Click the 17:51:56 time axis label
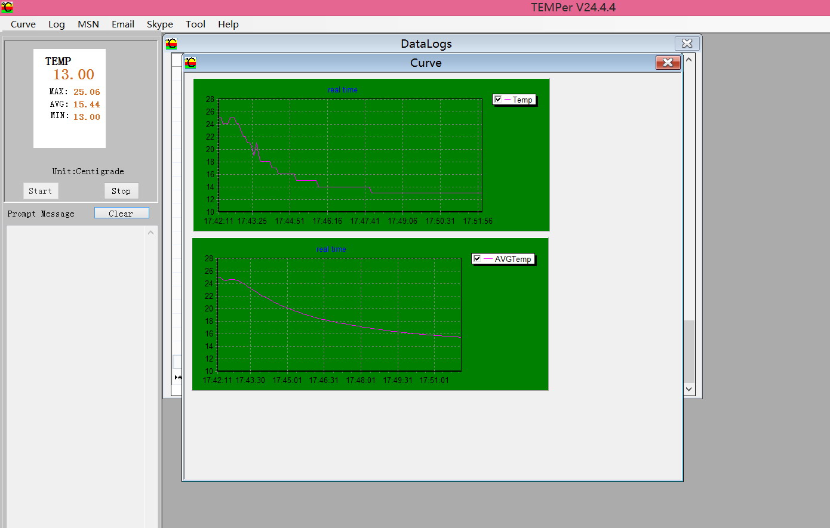 pos(478,221)
